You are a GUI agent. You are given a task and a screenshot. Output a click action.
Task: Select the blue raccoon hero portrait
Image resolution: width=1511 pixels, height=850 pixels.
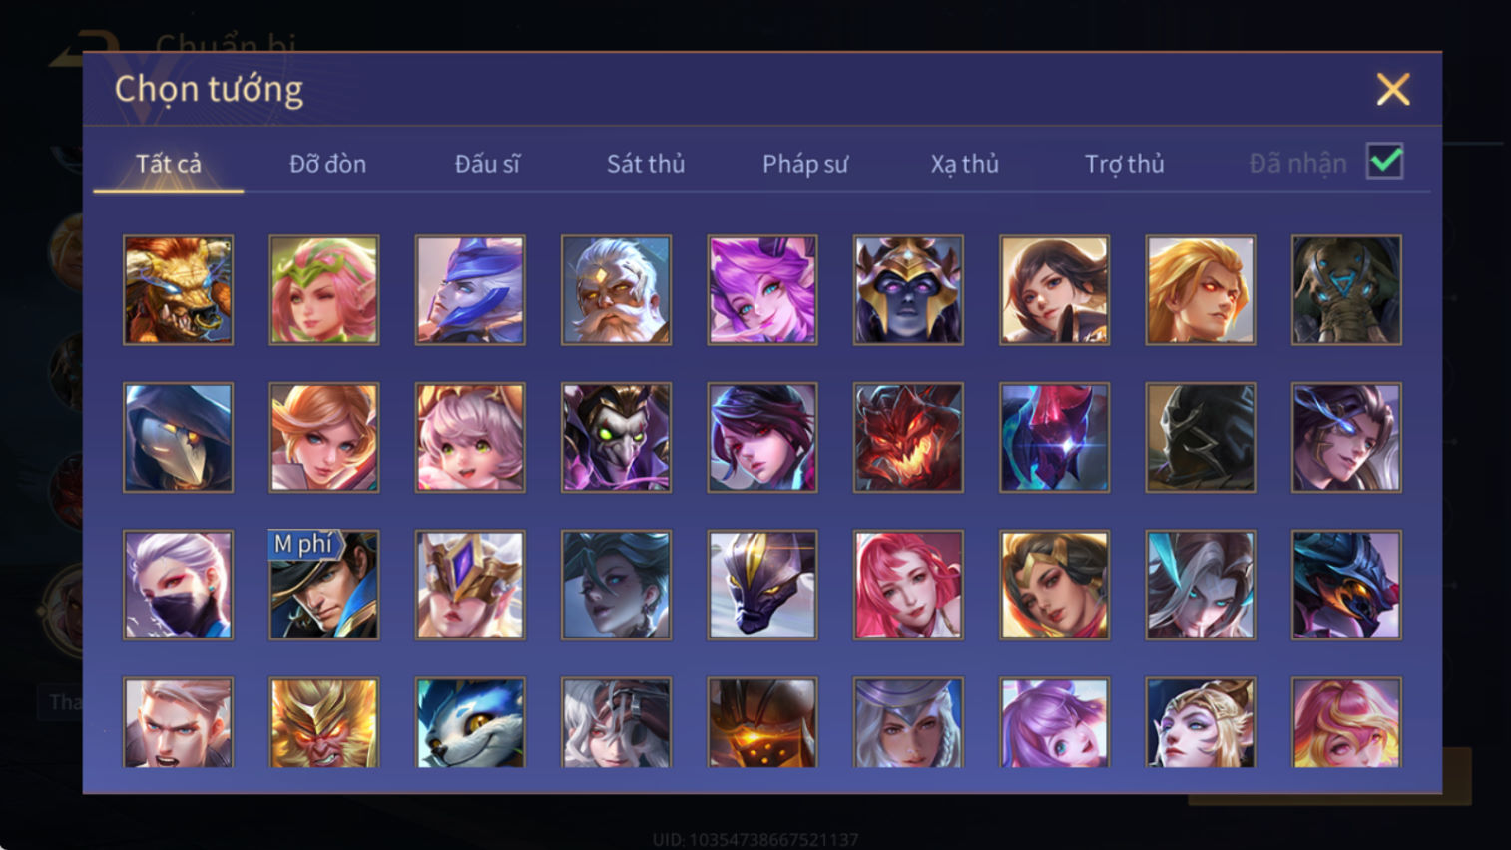point(470,723)
